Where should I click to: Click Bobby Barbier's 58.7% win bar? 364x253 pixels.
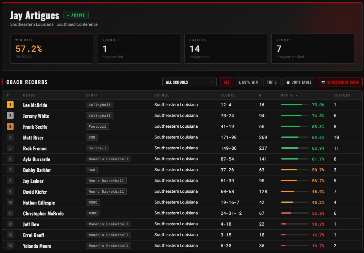(x=295, y=170)
